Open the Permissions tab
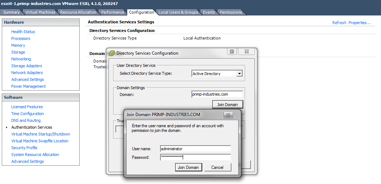381x184 pixels. (231, 12)
